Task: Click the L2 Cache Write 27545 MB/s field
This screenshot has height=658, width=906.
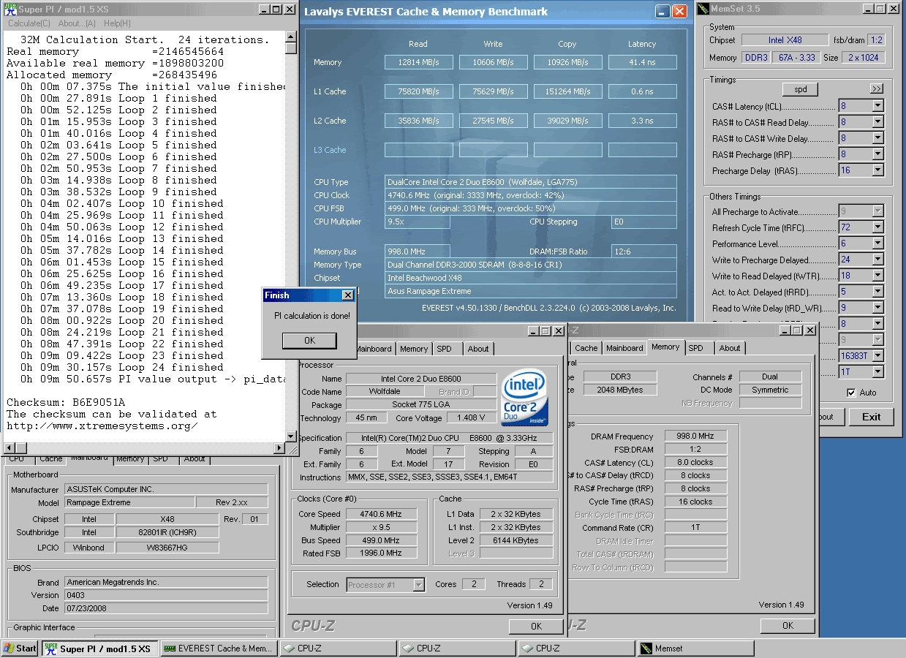Action: pos(493,121)
